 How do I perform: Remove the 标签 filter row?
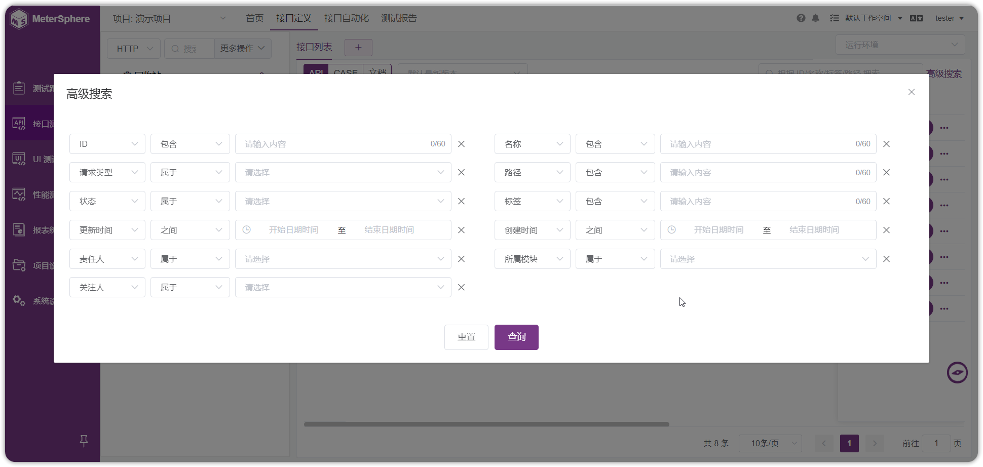coord(886,201)
